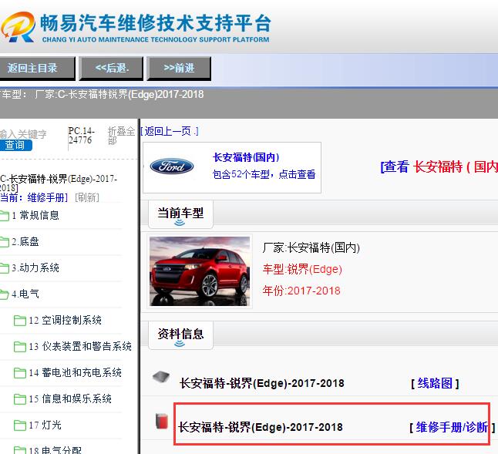The height and width of the screenshot is (454, 498).
Task: Click folder icon beside 15 信息和娱乐系统
Action: 20,399
